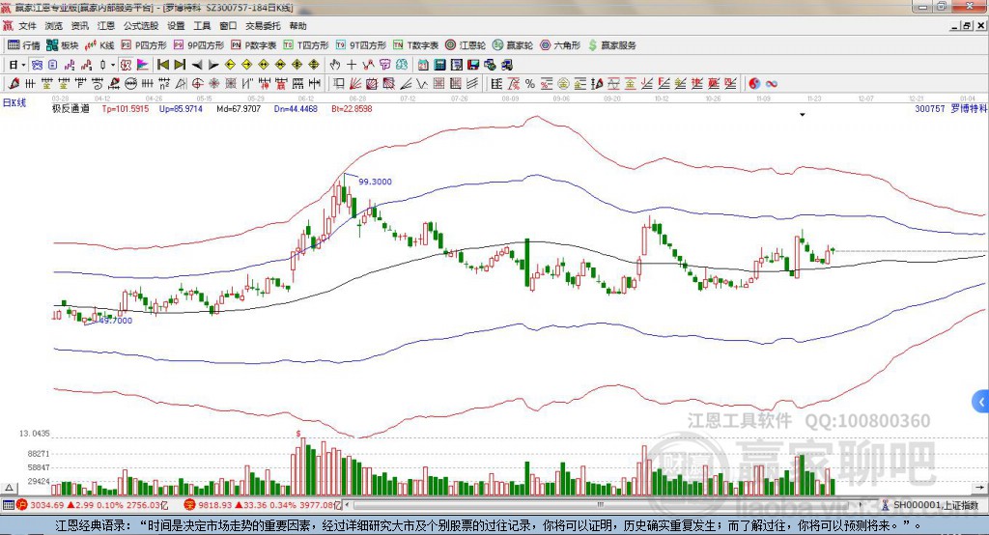Select the percent sign tool
Viewport: 989px width, 535px height.
click(530, 83)
